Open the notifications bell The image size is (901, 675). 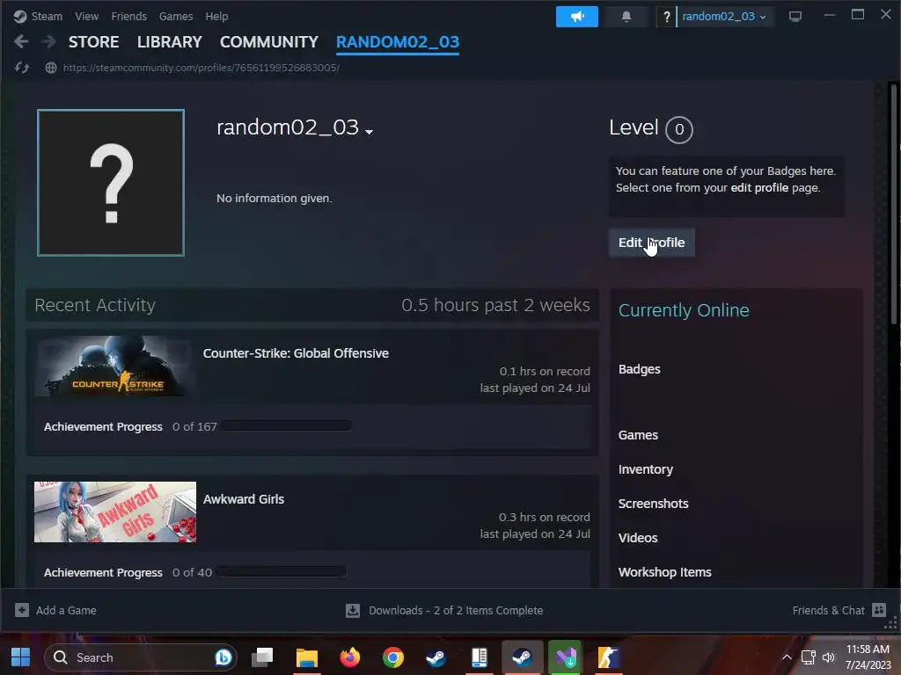(626, 17)
